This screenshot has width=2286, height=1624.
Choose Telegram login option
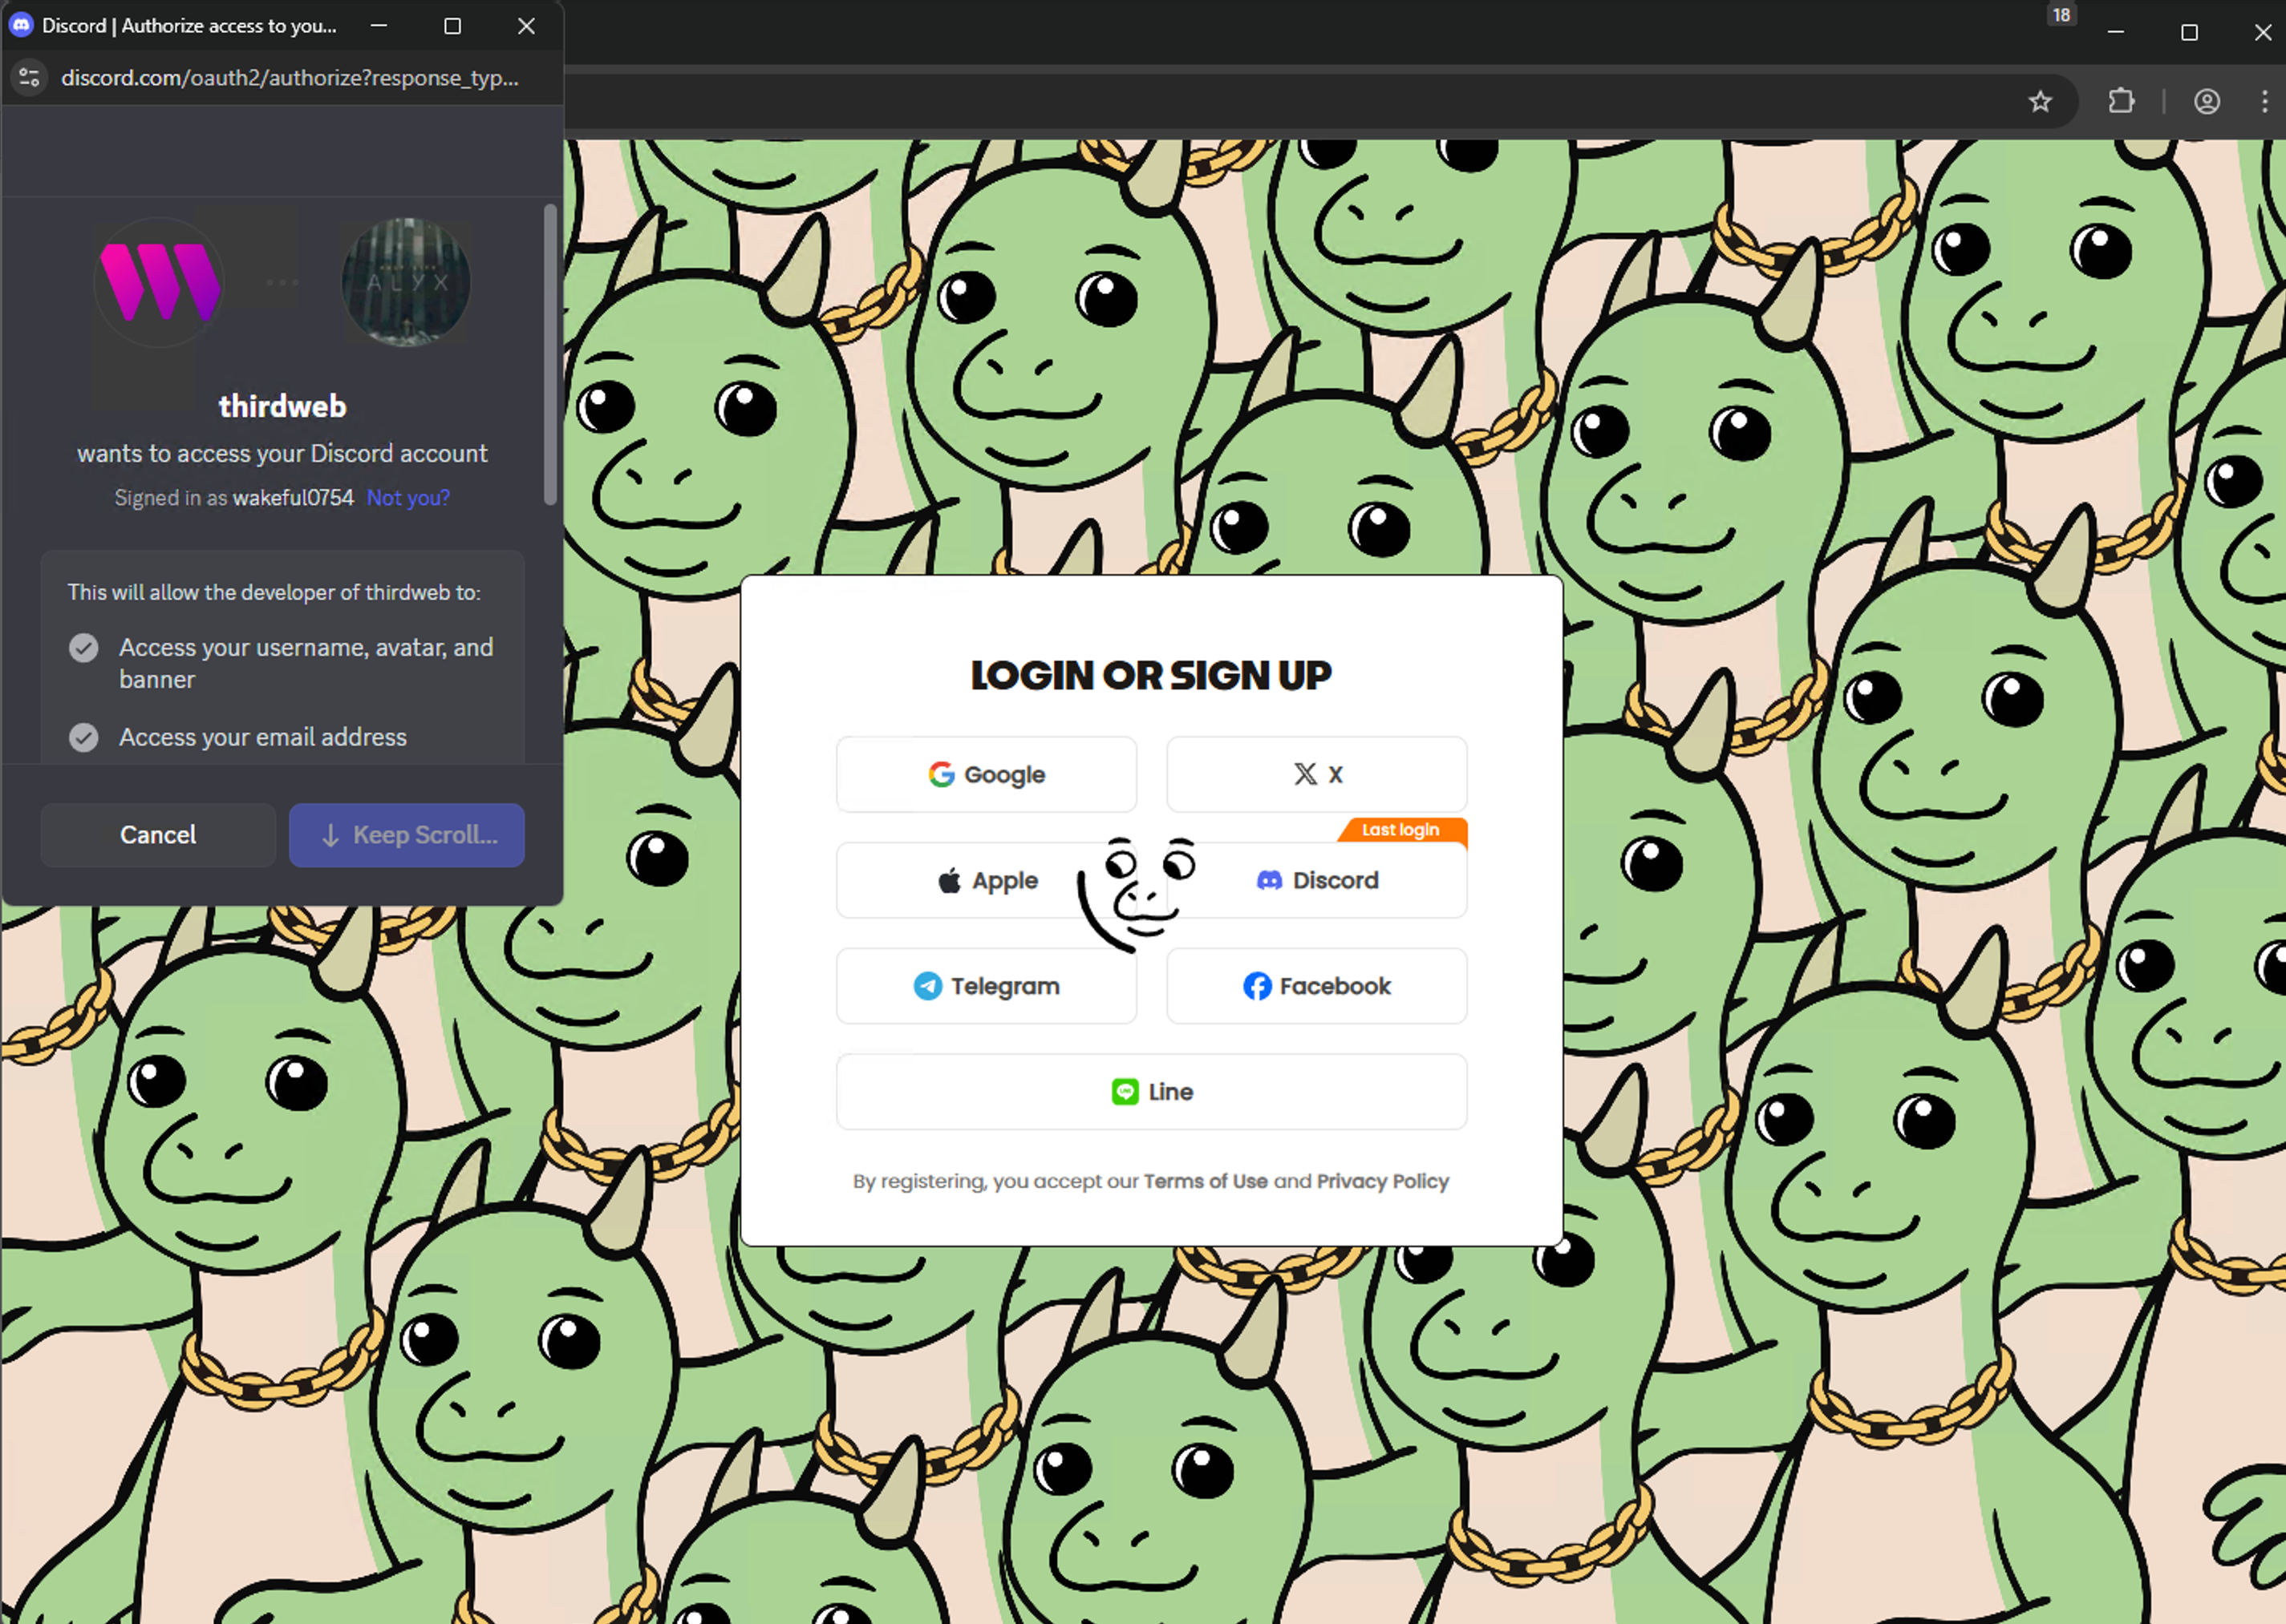coord(987,986)
